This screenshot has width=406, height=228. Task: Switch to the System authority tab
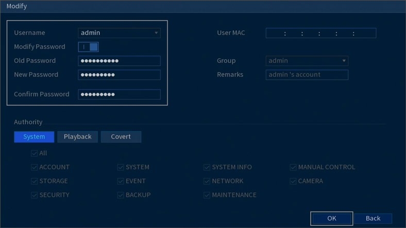[x=34, y=137]
